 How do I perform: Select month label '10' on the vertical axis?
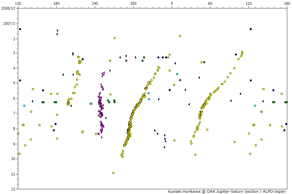click(13, 159)
